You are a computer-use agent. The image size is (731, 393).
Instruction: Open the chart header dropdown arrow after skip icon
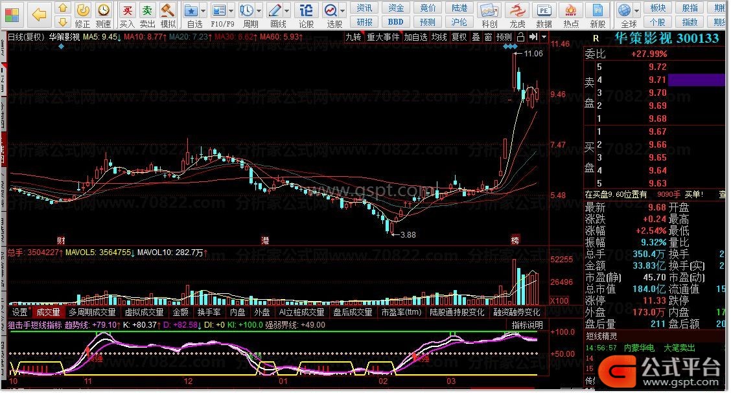[544, 37]
